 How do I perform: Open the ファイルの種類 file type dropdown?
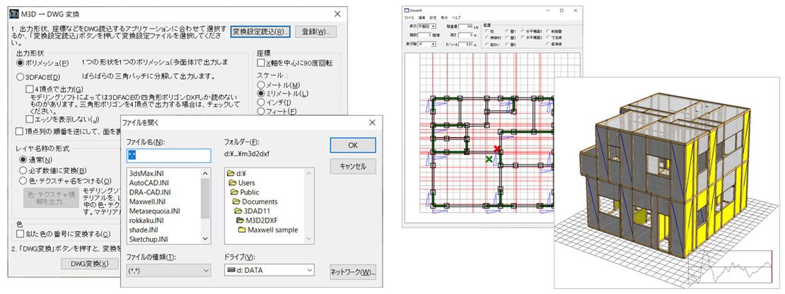click(206, 270)
